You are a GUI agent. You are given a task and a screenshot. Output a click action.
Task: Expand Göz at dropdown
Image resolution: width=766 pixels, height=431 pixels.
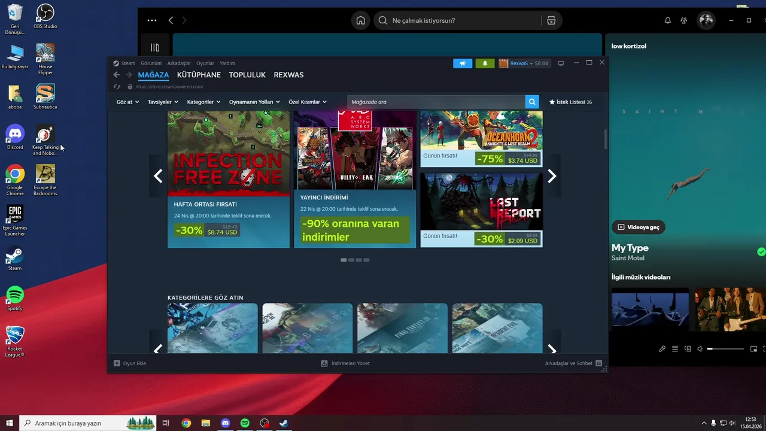coord(127,102)
